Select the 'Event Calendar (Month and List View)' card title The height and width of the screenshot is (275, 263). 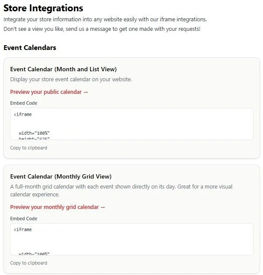(63, 69)
